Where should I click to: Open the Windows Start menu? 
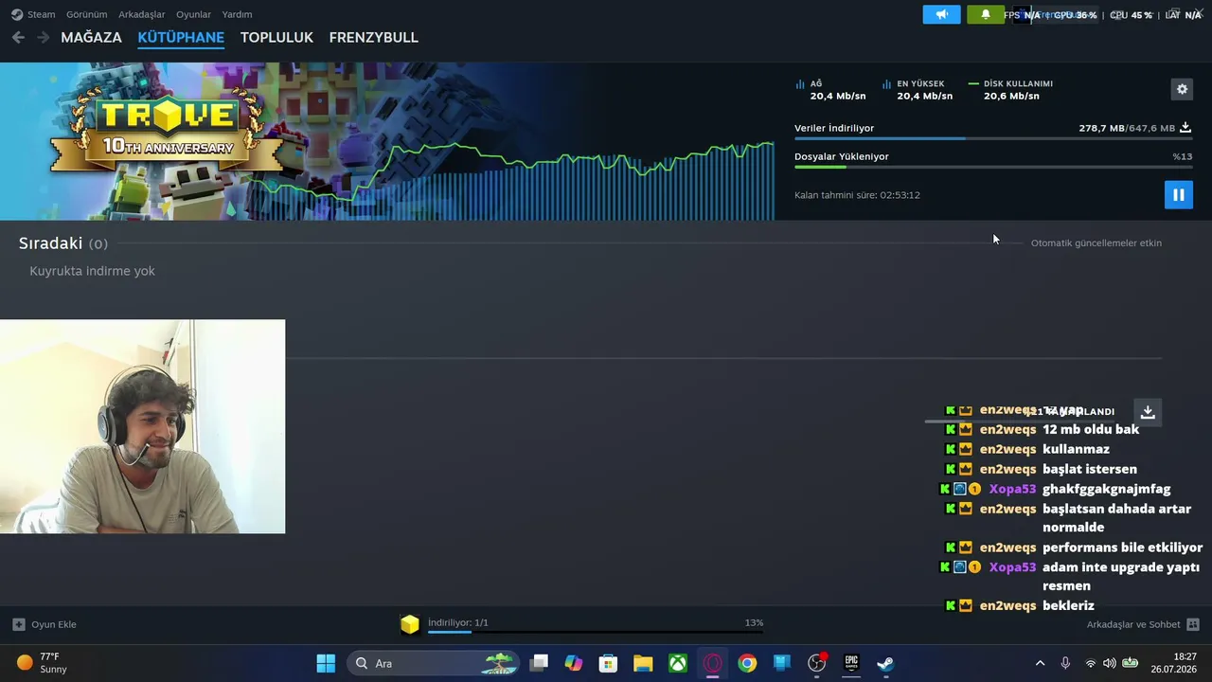coord(326,663)
